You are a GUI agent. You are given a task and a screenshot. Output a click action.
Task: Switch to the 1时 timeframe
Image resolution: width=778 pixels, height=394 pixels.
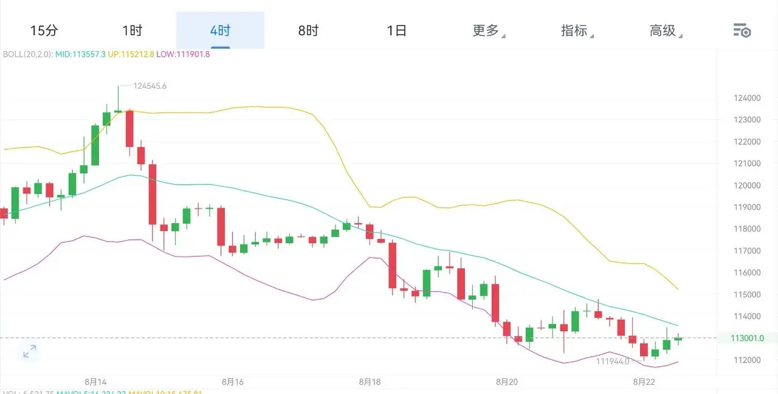tap(132, 30)
